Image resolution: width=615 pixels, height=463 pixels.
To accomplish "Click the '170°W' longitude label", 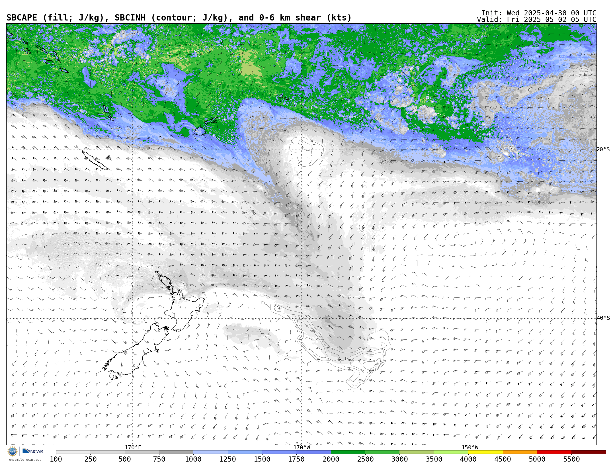I will 302,448.
